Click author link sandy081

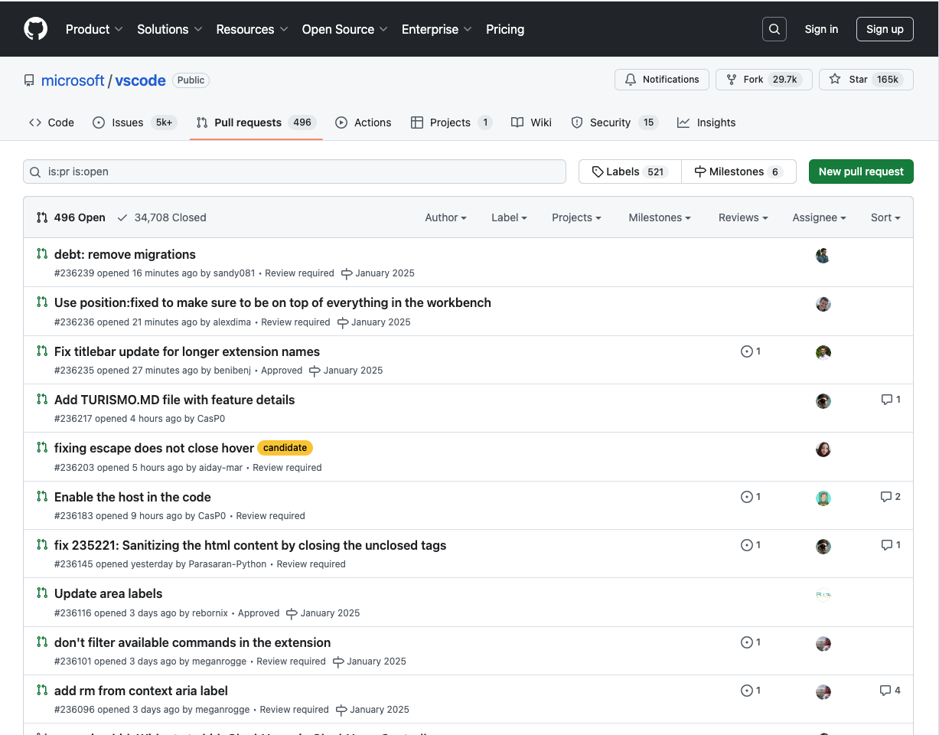[x=234, y=273]
